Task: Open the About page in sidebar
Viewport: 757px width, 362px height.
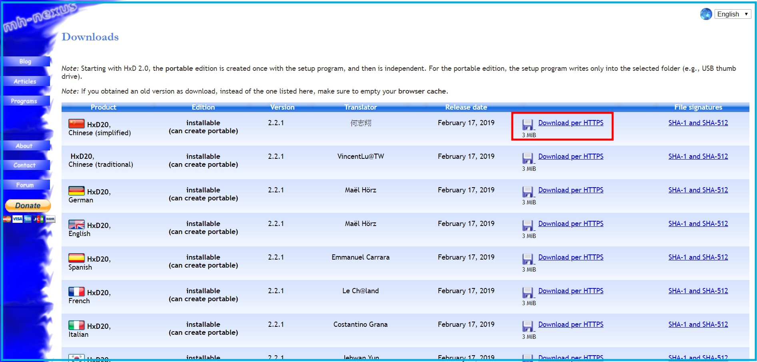Action: pos(26,146)
